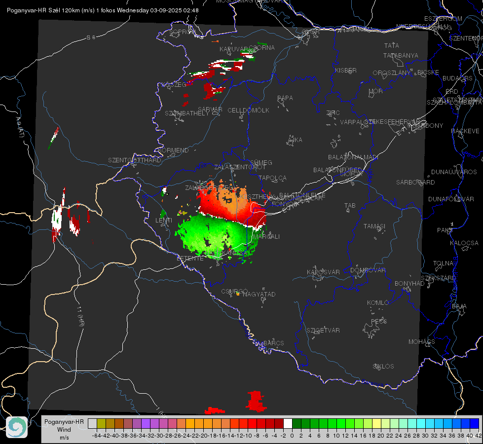Click the KÖRMEND town label
This screenshot has height=444, width=483.
[174, 150]
